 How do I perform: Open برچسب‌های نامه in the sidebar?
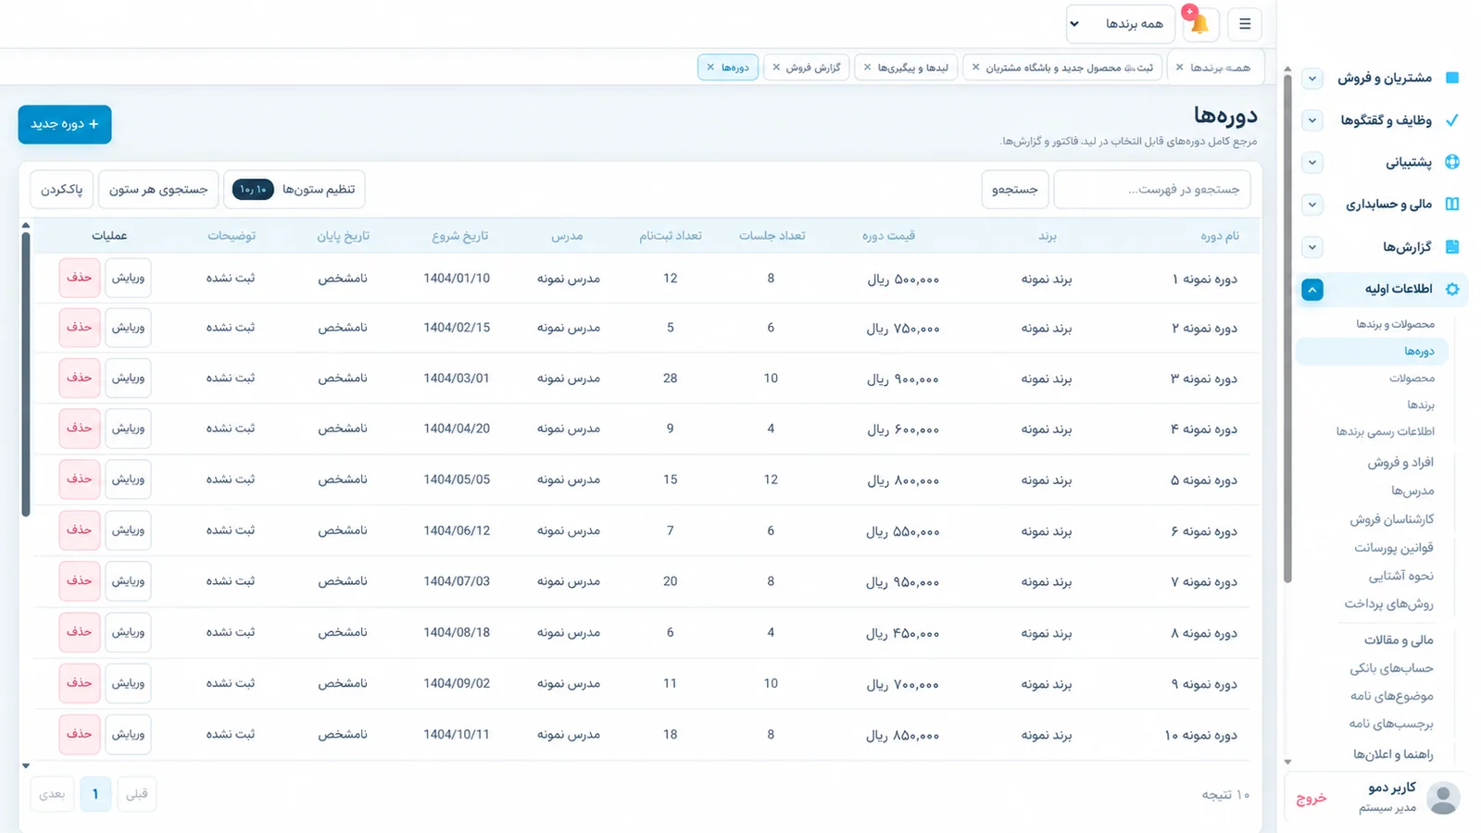(x=1391, y=724)
